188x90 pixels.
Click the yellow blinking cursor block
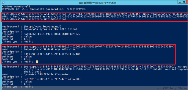[37, 62]
